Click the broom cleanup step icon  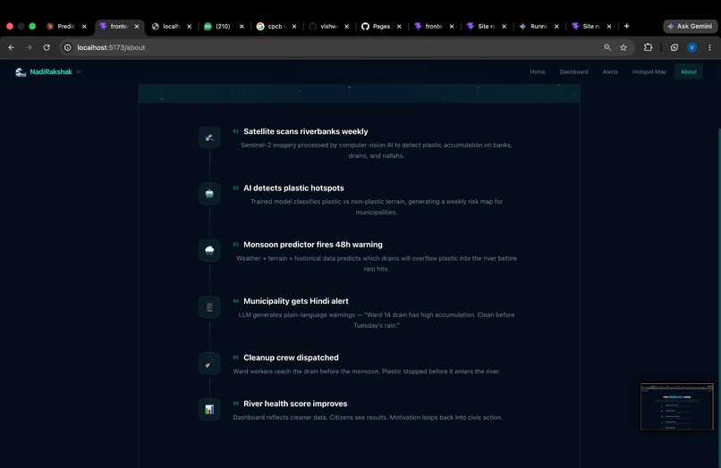209,364
